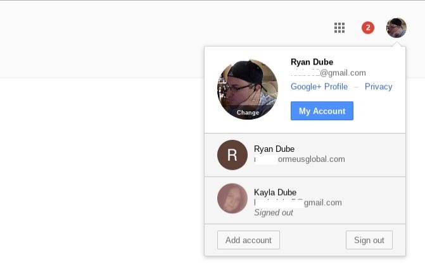Click the large Ryan Dube profile picture
The height and width of the screenshot is (274, 425).
[x=248, y=89]
